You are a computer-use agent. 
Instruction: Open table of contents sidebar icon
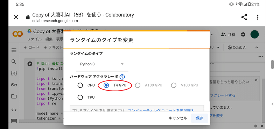coord(14,50)
